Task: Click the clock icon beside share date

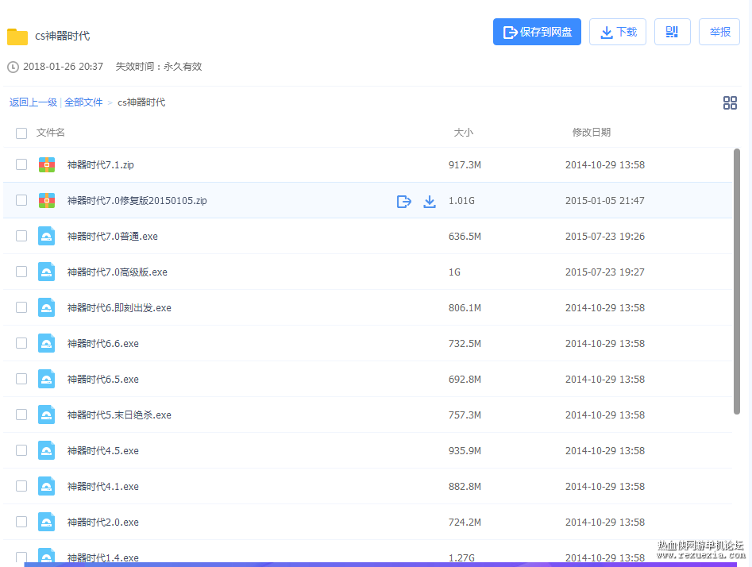Action: (x=13, y=67)
